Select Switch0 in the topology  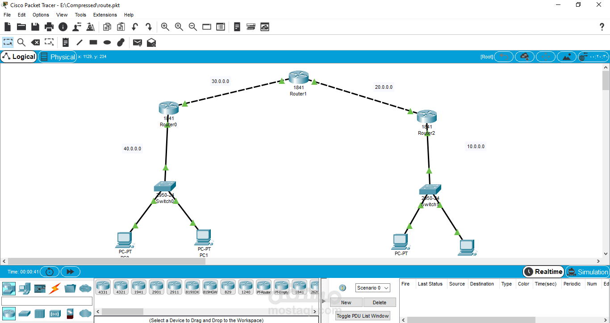click(165, 187)
